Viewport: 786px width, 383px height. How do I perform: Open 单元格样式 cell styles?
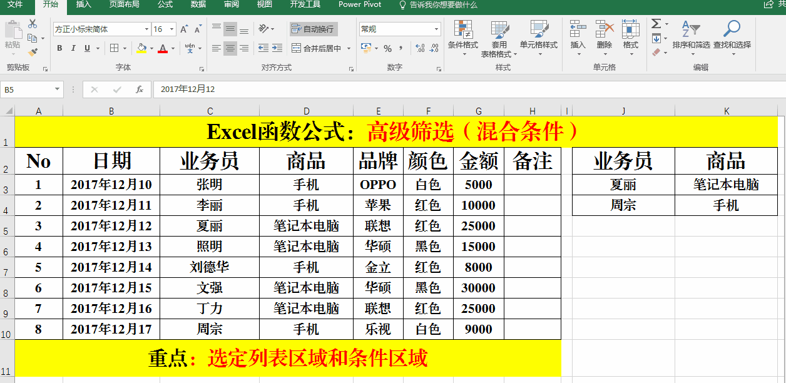[x=539, y=38]
